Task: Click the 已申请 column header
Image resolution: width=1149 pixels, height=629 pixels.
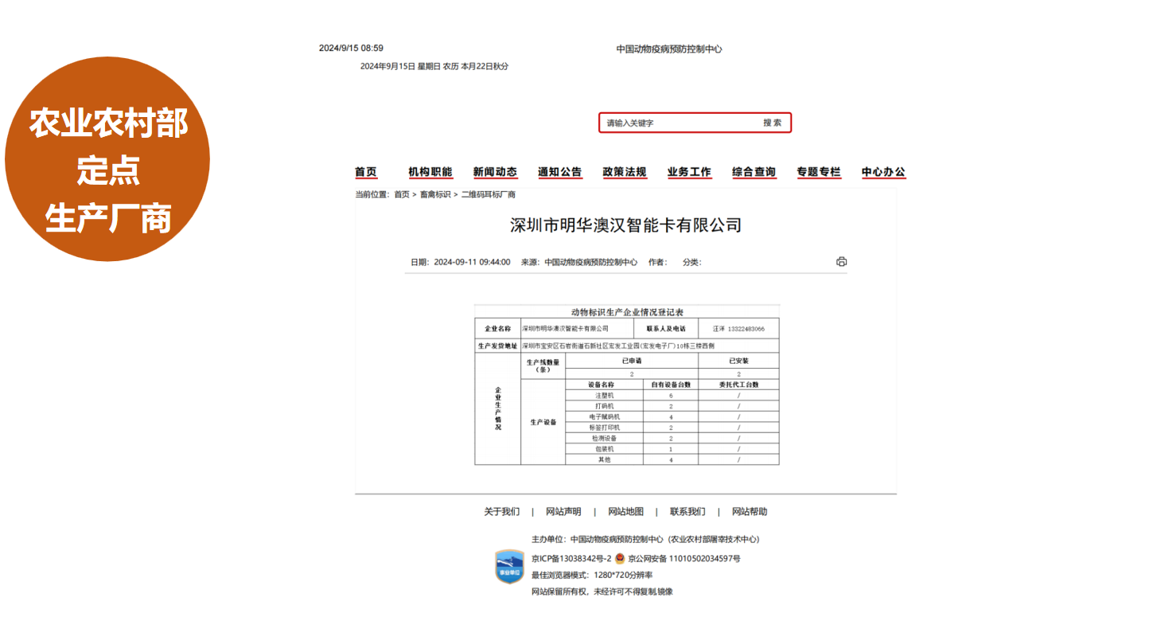Action: pos(632,361)
